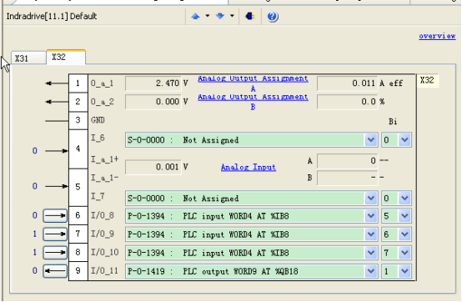
Task: Click the GND label on pin 3
Action: (x=98, y=120)
